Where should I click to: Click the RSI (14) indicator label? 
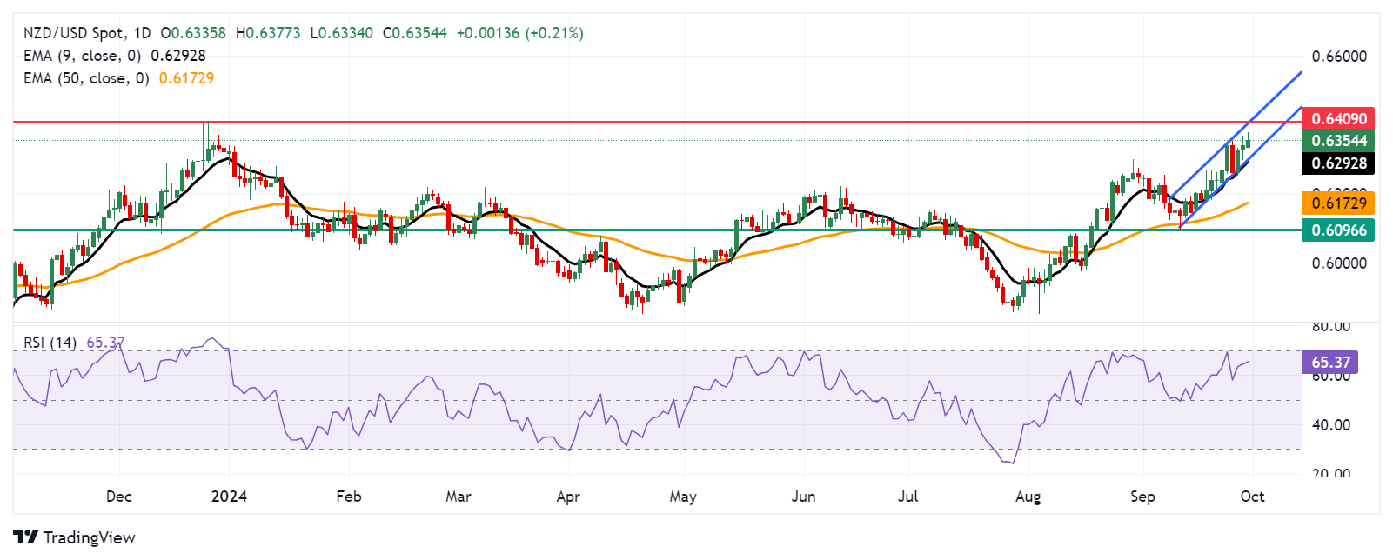50,343
